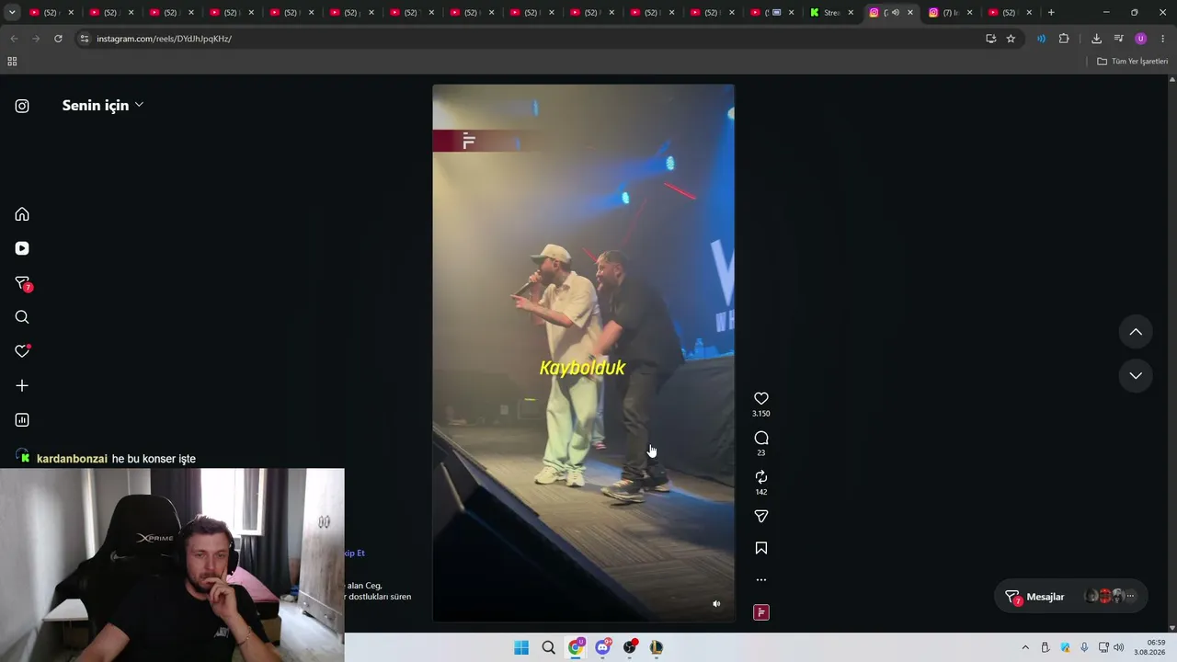Mute the active Instagram tab audio icon
This screenshot has height=662, width=1177.
(895, 13)
